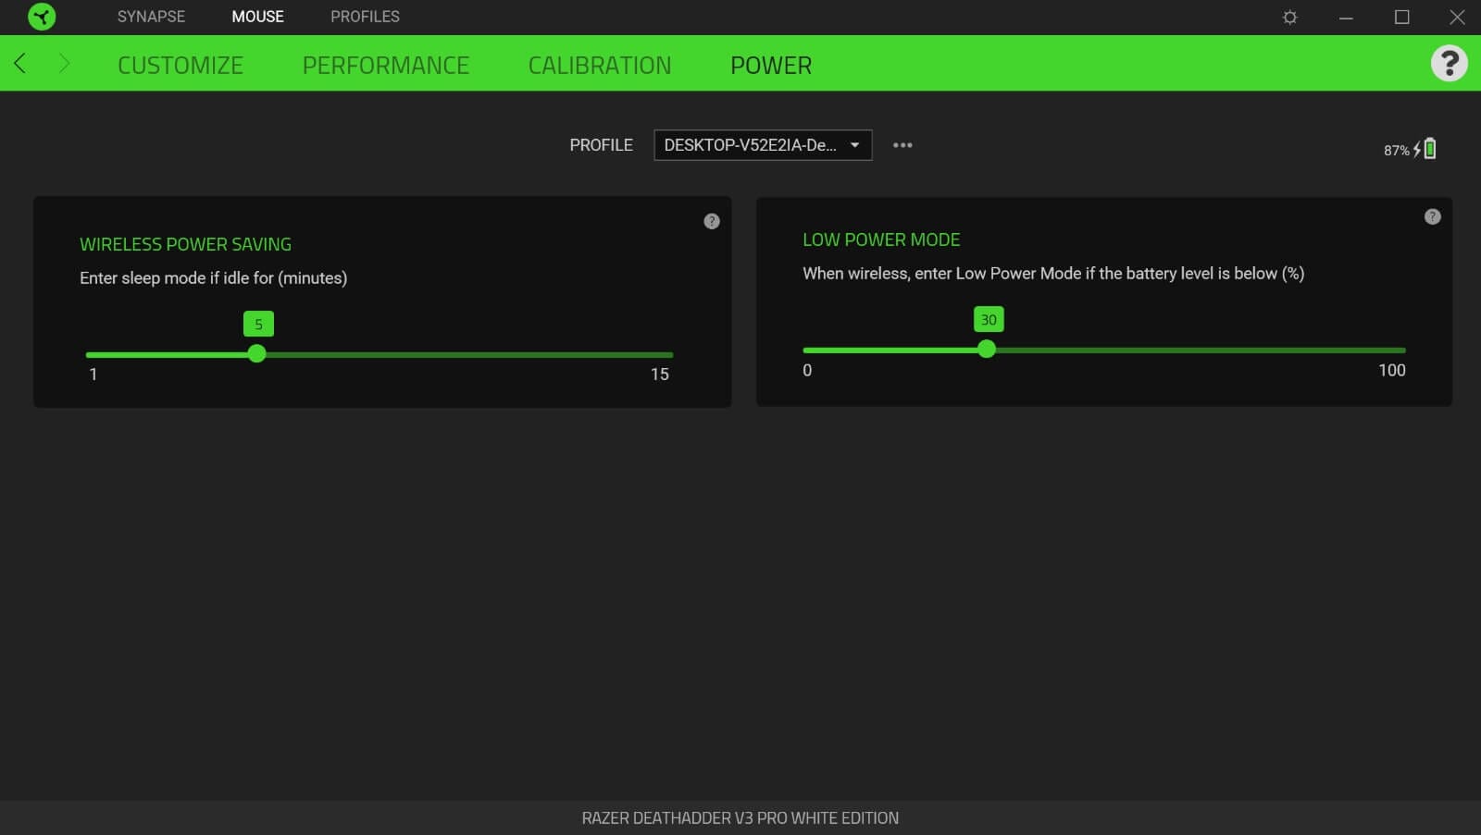Open Wireless Power Saving help tooltip icon
This screenshot has height=835, width=1481.
[x=711, y=221]
